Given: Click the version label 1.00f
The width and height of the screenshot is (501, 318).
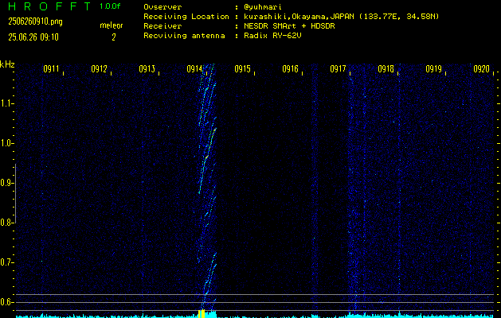Looking at the screenshot, I should 110,6.
